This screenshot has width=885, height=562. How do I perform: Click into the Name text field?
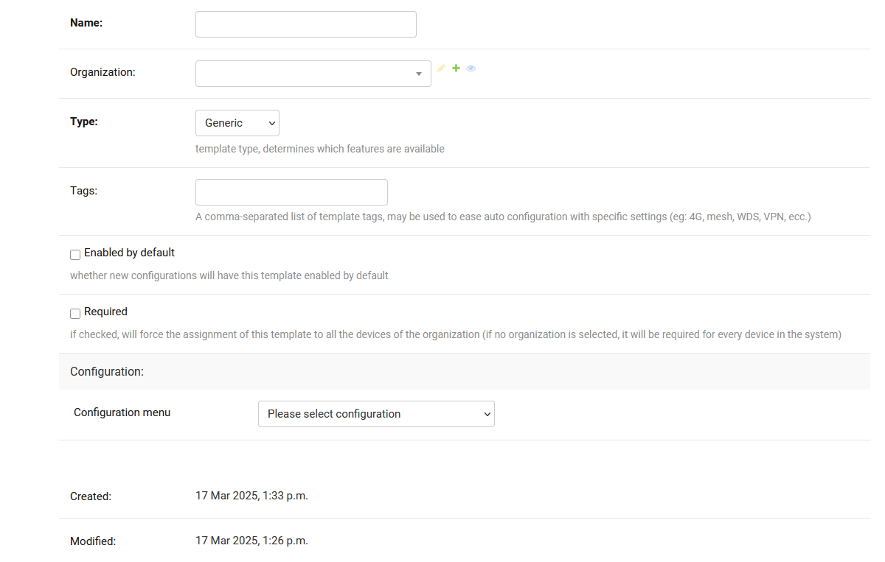(x=305, y=24)
